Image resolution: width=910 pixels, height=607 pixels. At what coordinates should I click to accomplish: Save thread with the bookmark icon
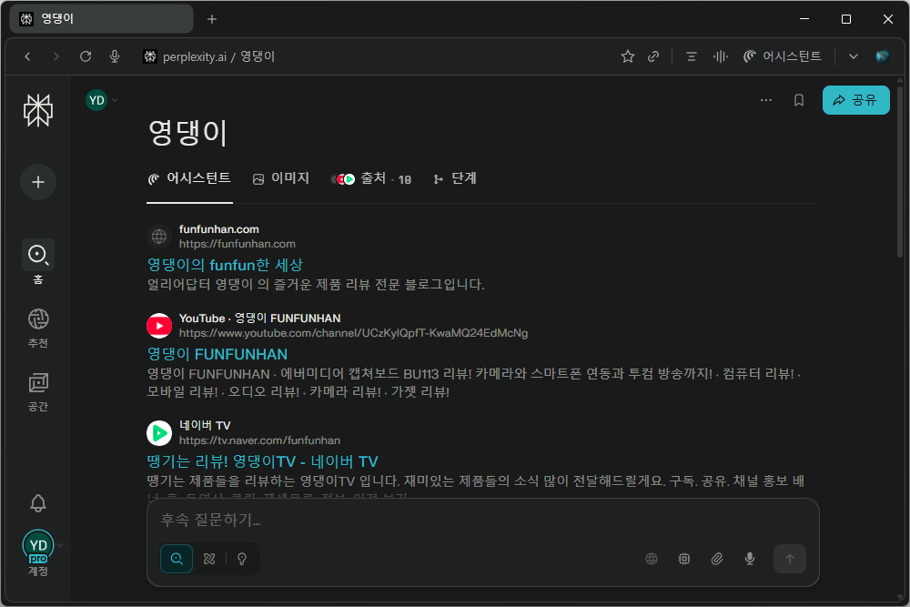[x=799, y=100]
